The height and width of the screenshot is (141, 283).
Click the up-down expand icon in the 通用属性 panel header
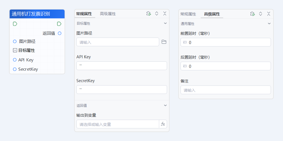[x=261, y=14]
